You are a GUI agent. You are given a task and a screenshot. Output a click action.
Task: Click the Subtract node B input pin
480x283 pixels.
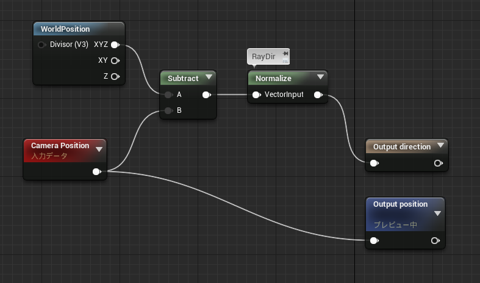[x=168, y=110]
